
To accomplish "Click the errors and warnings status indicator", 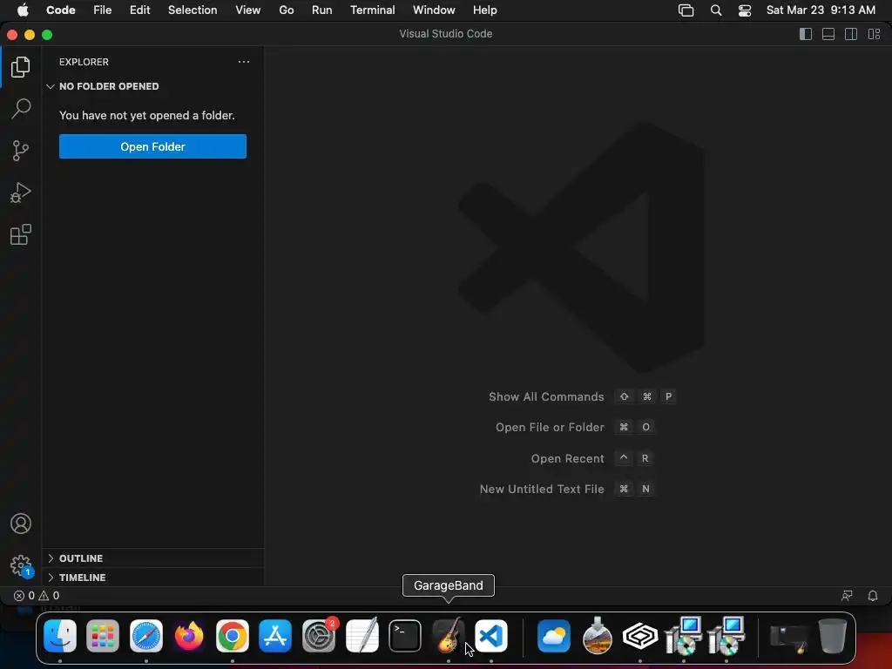I will pyautogui.click(x=37, y=596).
